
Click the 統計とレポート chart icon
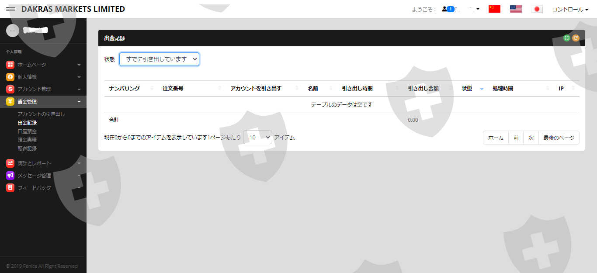pos(10,163)
